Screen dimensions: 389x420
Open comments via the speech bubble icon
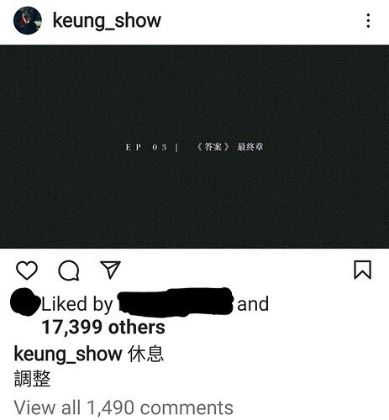[69, 270]
